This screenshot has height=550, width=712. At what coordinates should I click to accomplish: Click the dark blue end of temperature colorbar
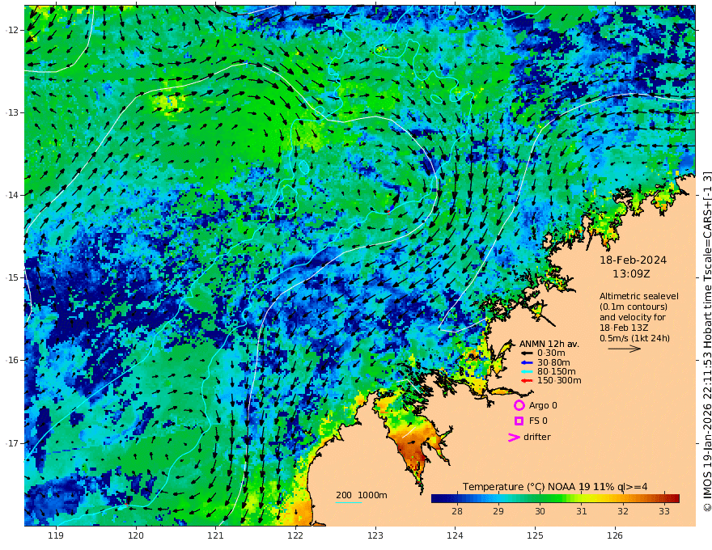pos(436,499)
